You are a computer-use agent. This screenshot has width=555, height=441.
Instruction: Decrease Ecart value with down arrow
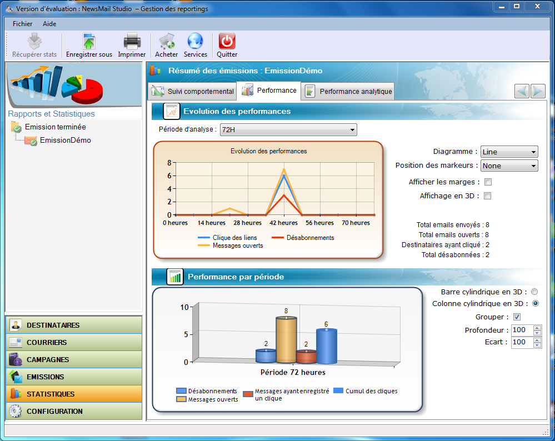(x=537, y=345)
